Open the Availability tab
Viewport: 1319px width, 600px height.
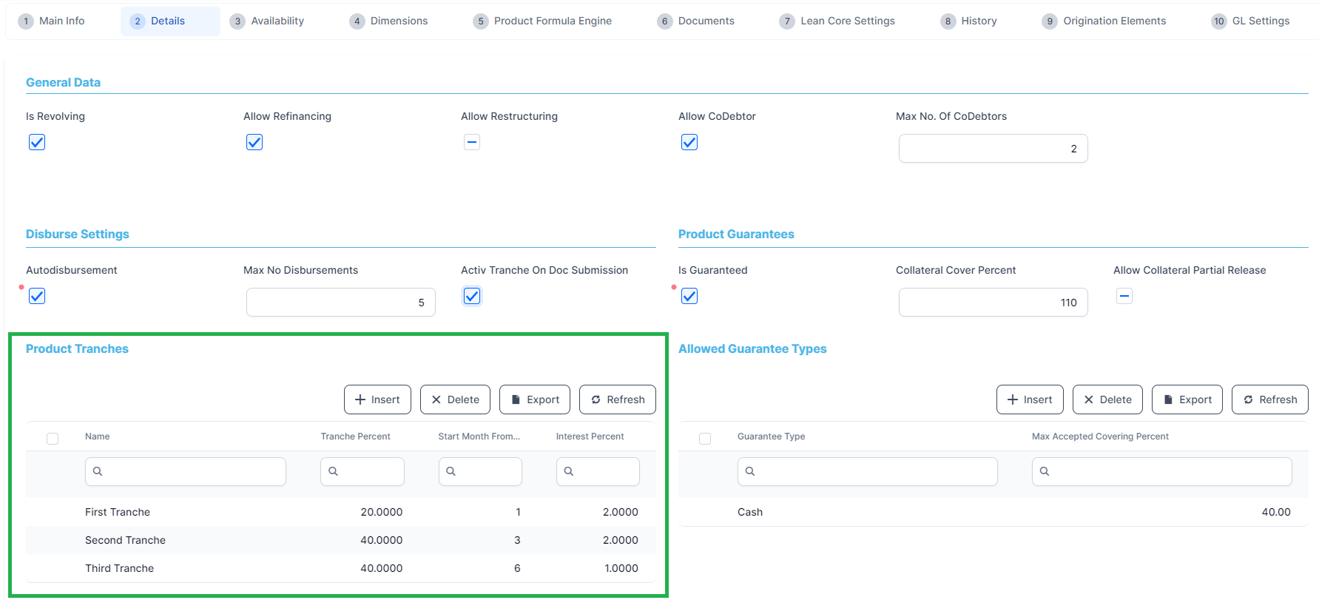267,21
